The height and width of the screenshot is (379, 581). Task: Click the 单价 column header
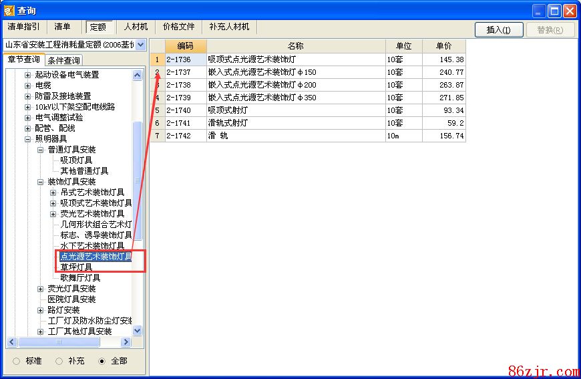click(443, 46)
